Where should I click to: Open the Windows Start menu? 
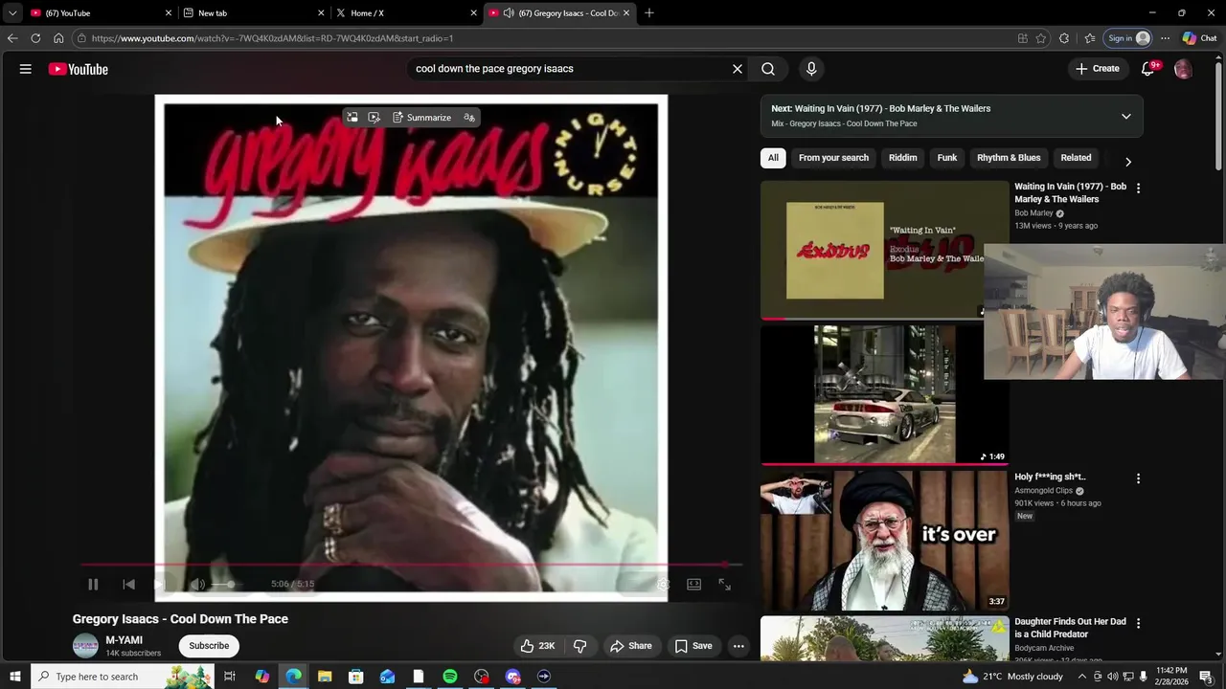pos(14,677)
